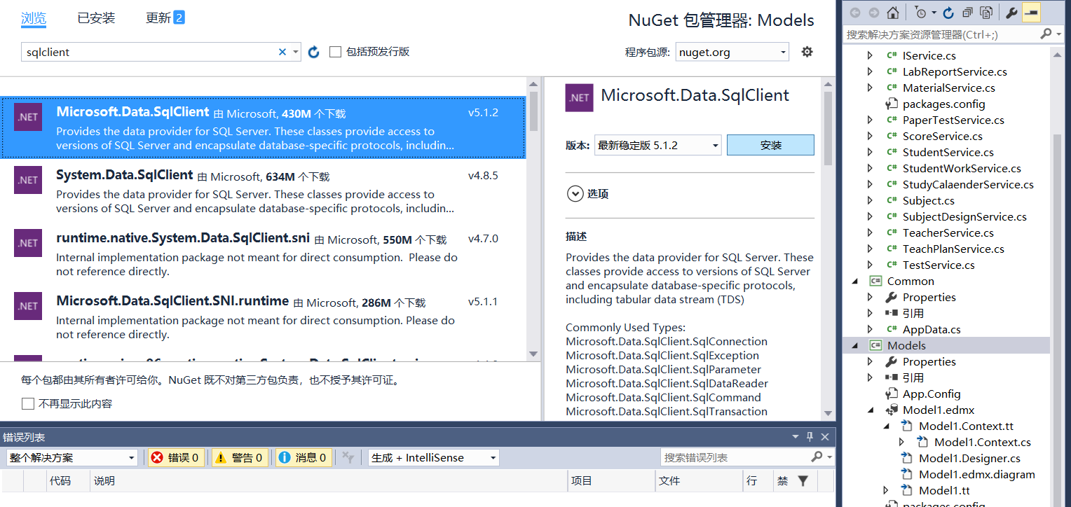Image resolution: width=1071 pixels, height=507 pixels.
Task: Open TeacherService.cs file
Action: tap(948, 232)
